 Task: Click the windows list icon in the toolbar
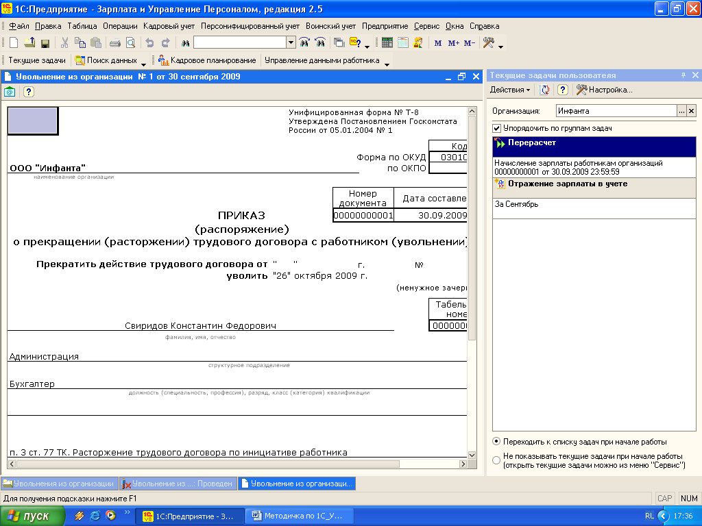click(339, 43)
